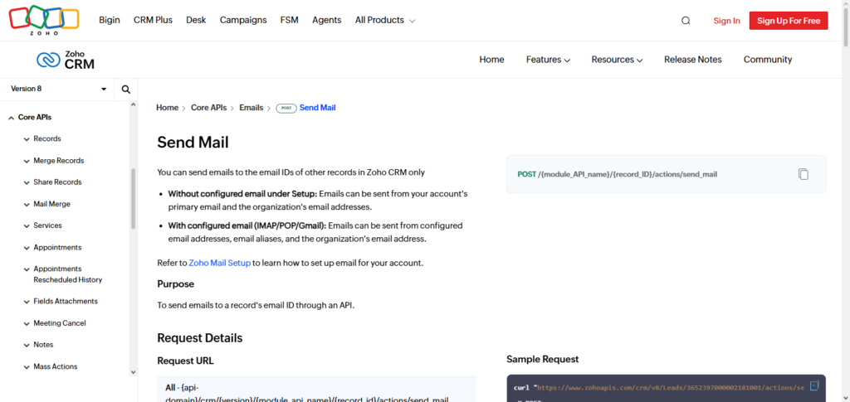Click the Sign In link

(x=726, y=21)
